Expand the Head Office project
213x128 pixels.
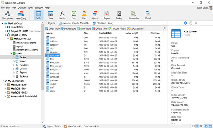click(5, 27)
